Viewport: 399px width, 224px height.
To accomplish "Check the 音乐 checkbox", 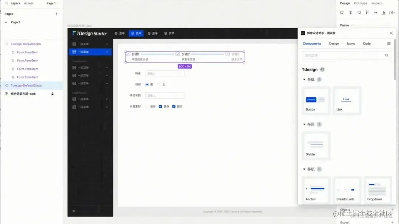I will pyautogui.click(x=147, y=106).
